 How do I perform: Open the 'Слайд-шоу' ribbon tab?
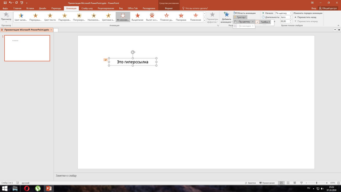[x=87, y=9]
